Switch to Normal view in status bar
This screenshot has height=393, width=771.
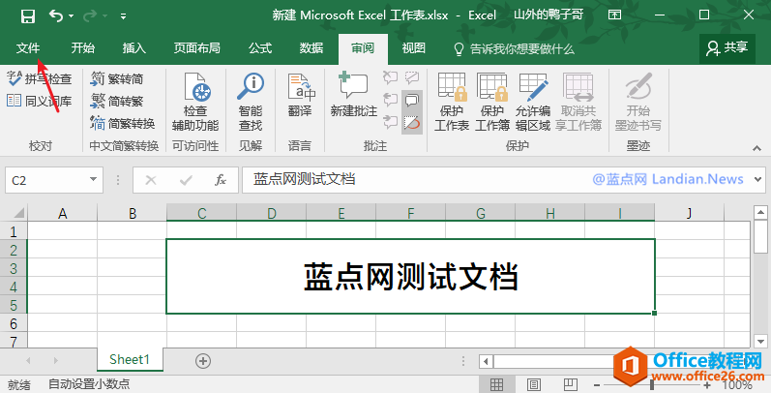coord(496,384)
